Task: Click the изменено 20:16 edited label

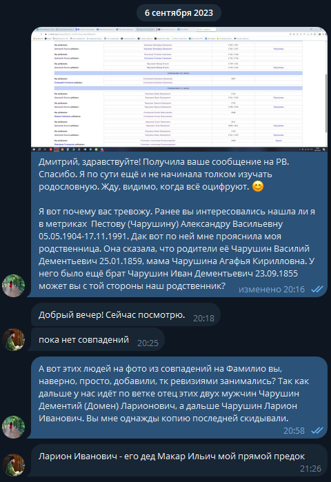Action: click(x=272, y=289)
